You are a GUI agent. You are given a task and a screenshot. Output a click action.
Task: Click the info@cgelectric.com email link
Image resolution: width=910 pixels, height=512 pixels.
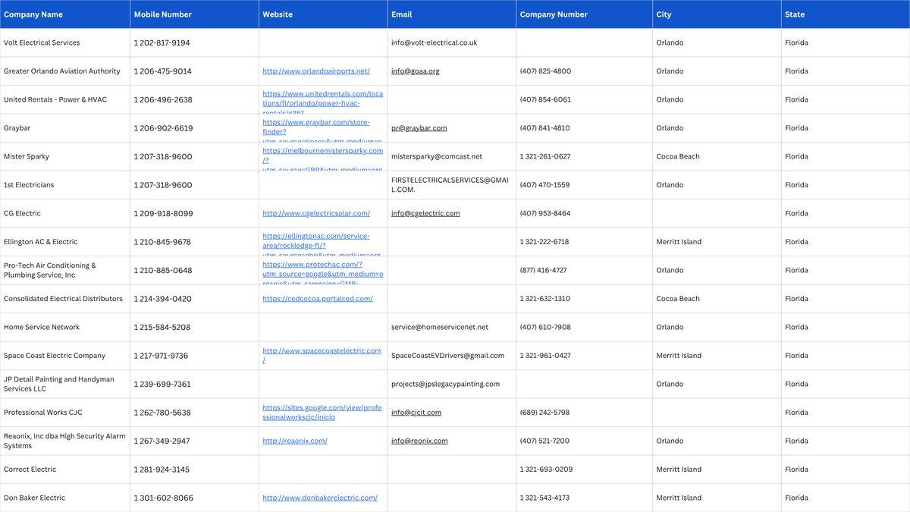click(425, 213)
